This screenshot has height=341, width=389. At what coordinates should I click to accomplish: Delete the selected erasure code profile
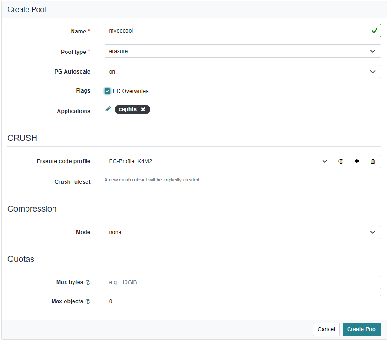point(373,161)
